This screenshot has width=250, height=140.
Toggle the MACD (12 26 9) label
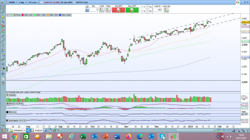15,104
